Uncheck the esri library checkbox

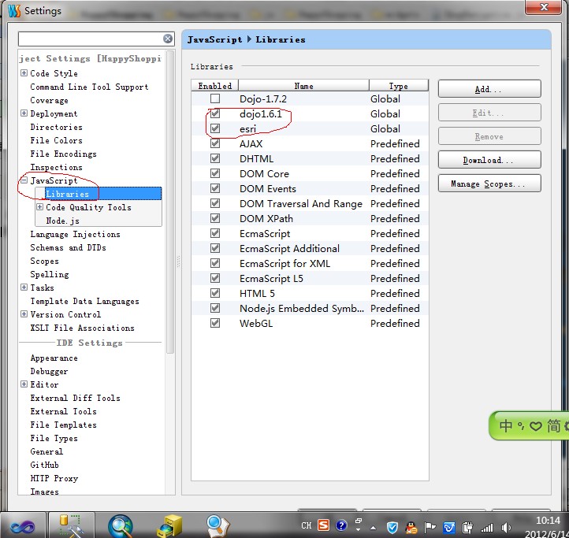point(215,128)
